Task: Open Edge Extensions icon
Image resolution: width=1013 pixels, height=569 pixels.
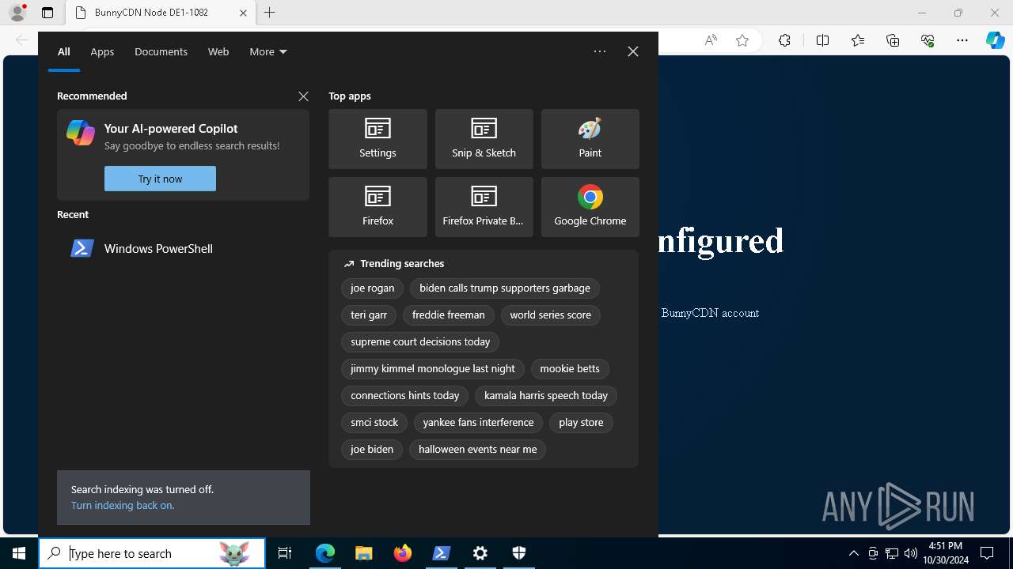Action: tap(784, 40)
